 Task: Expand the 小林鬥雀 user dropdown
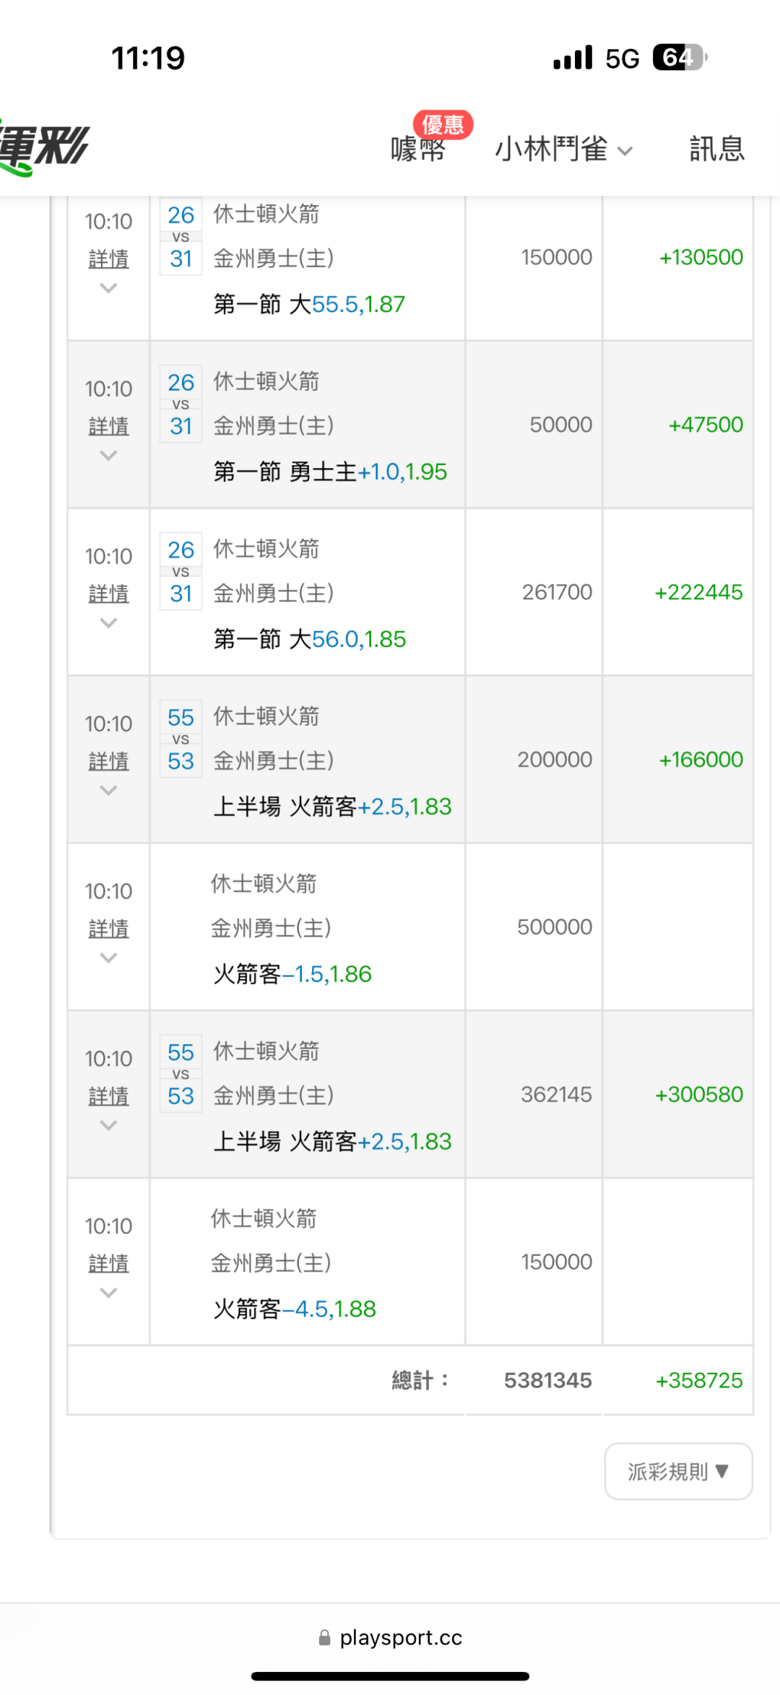coord(563,149)
